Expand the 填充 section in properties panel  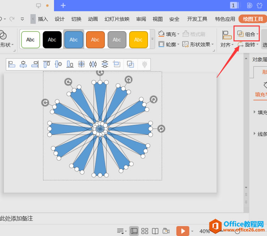(254, 112)
